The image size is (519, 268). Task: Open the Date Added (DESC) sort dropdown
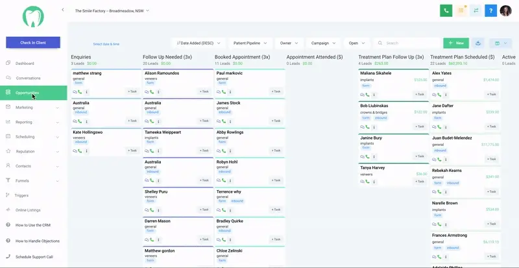coord(199,43)
